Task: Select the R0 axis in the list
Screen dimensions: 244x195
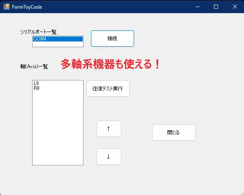Action: point(58,88)
